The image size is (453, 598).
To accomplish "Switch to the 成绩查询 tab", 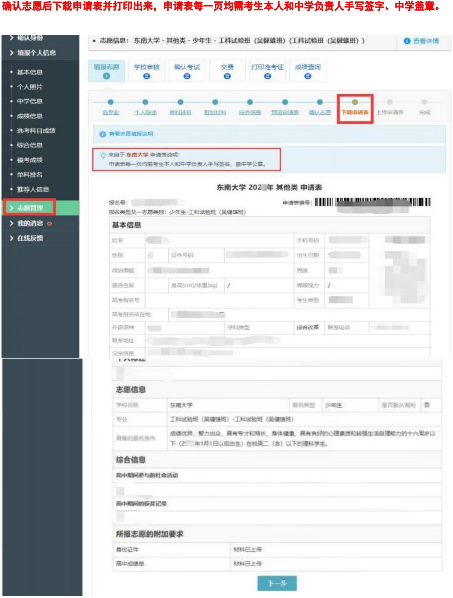I will tap(308, 71).
